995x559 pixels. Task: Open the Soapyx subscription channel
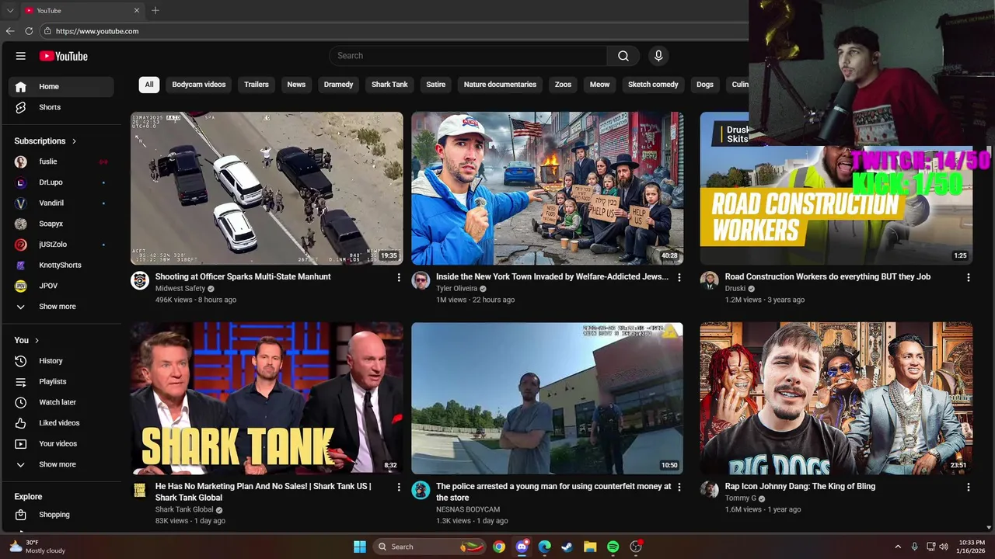click(x=61, y=224)
